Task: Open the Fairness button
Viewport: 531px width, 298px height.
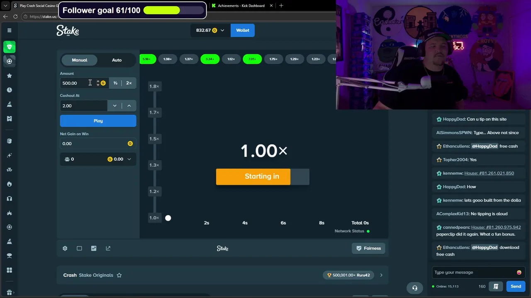Action: (368, 248)
